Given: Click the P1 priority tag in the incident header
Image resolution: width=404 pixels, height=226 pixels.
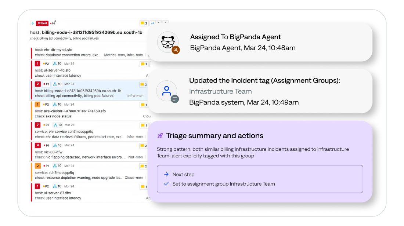Looking at the screenshot, I should point(53,23).
